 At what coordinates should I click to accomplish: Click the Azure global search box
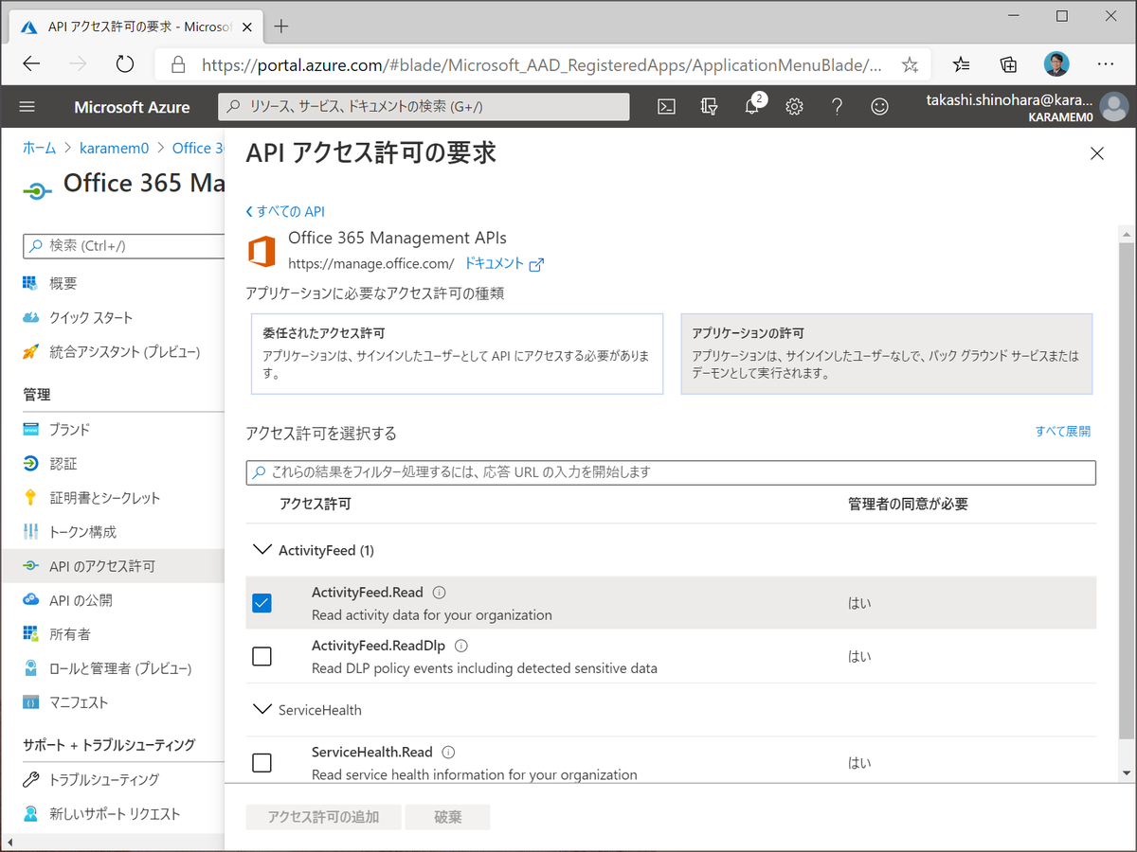pyautogui.click(x=424, y=107)
